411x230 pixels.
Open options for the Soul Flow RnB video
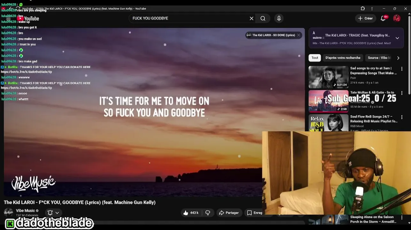402,117
